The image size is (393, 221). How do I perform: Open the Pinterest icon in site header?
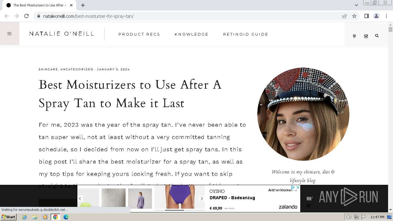click(354, 36)
